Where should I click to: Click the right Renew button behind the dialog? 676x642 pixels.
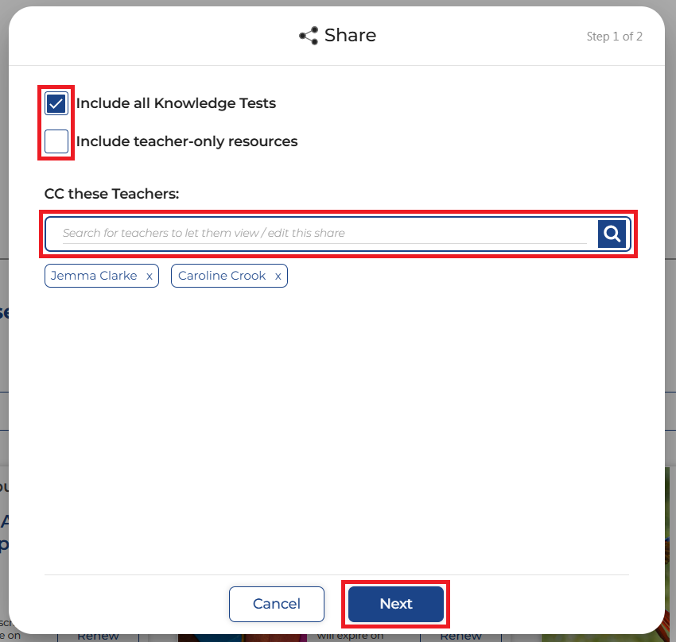(460, 636)
